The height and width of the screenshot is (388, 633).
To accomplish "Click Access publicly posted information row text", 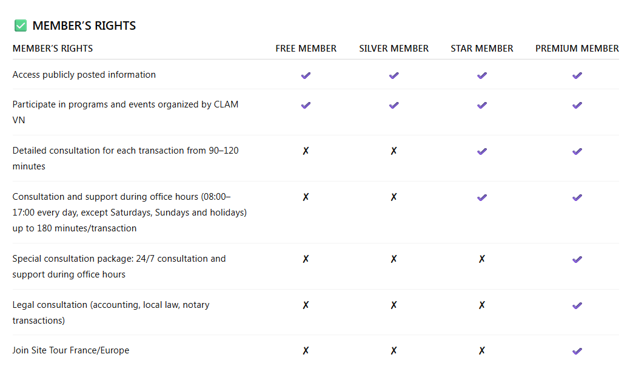I will point(84,75).
